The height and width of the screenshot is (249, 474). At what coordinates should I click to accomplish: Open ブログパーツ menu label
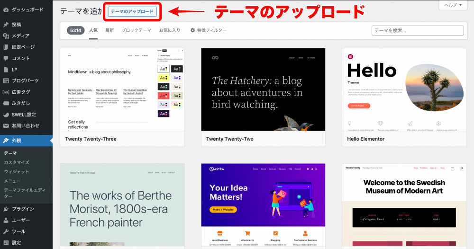click(x=25, y=81)
